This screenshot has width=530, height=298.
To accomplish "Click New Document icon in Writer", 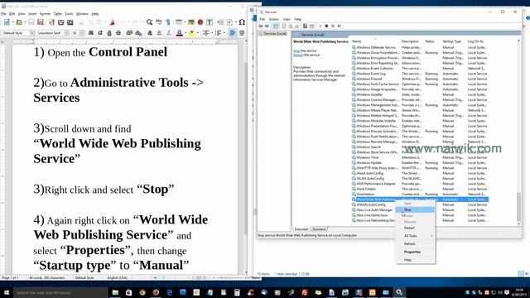I will pos(7,22).
